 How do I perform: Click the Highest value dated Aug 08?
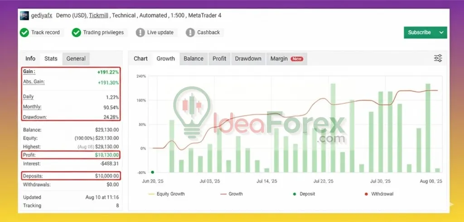(98, 146)
